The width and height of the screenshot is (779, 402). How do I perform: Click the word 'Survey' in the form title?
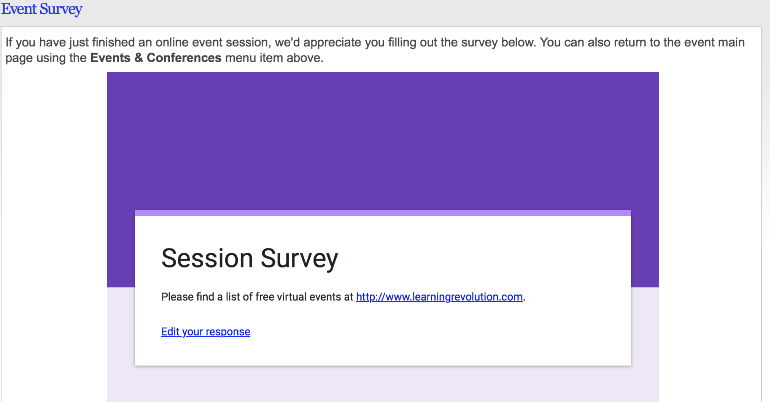point(299,258)
